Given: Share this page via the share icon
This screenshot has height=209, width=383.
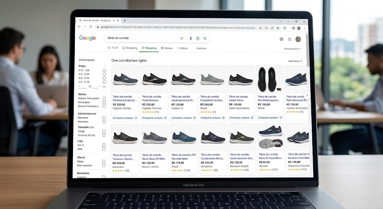Looking at the screenshot, I should (x=272, y=28).
